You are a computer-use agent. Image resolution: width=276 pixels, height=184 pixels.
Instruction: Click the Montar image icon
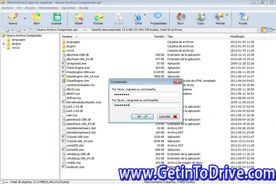click(x=219, y=17)
